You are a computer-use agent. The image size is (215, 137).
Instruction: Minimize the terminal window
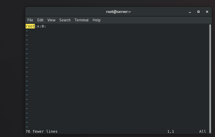(x=190, y=12)
